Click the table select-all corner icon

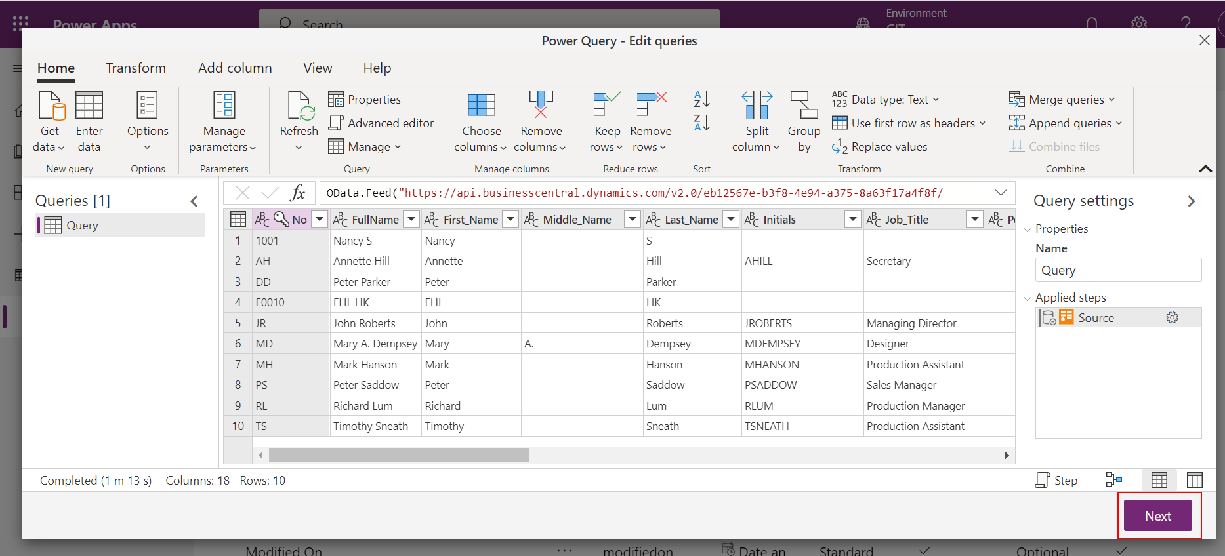[x=238, y=219]
